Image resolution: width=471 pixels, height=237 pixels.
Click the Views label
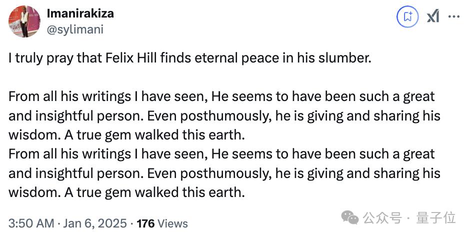coord(173,223)
